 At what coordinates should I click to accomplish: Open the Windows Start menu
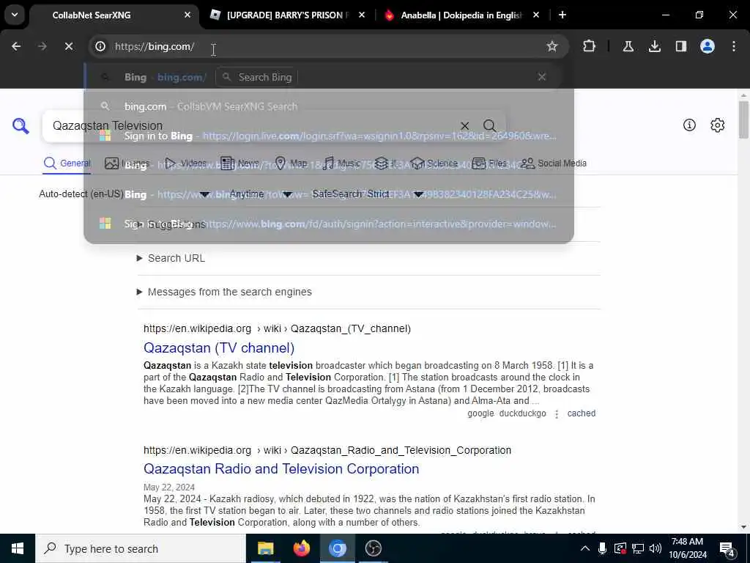[18, 548]
